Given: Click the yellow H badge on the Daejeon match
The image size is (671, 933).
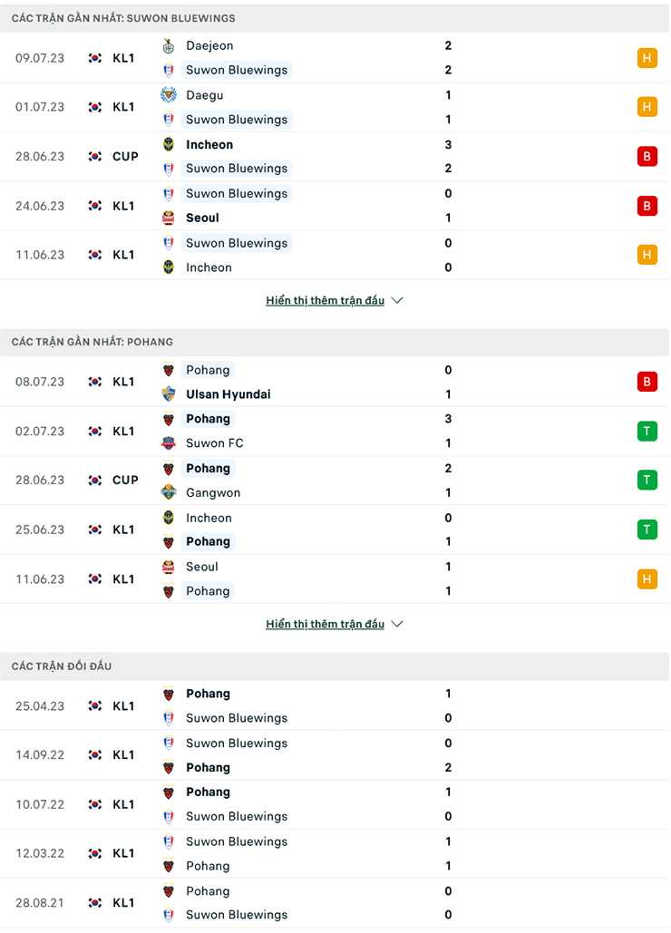Looking at the screenshot, I should coord(647,57).
